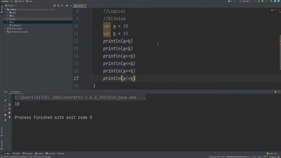281x158 pixels.
Task: Open the Structure vertical side tab
Action: (x=2, y=131)
